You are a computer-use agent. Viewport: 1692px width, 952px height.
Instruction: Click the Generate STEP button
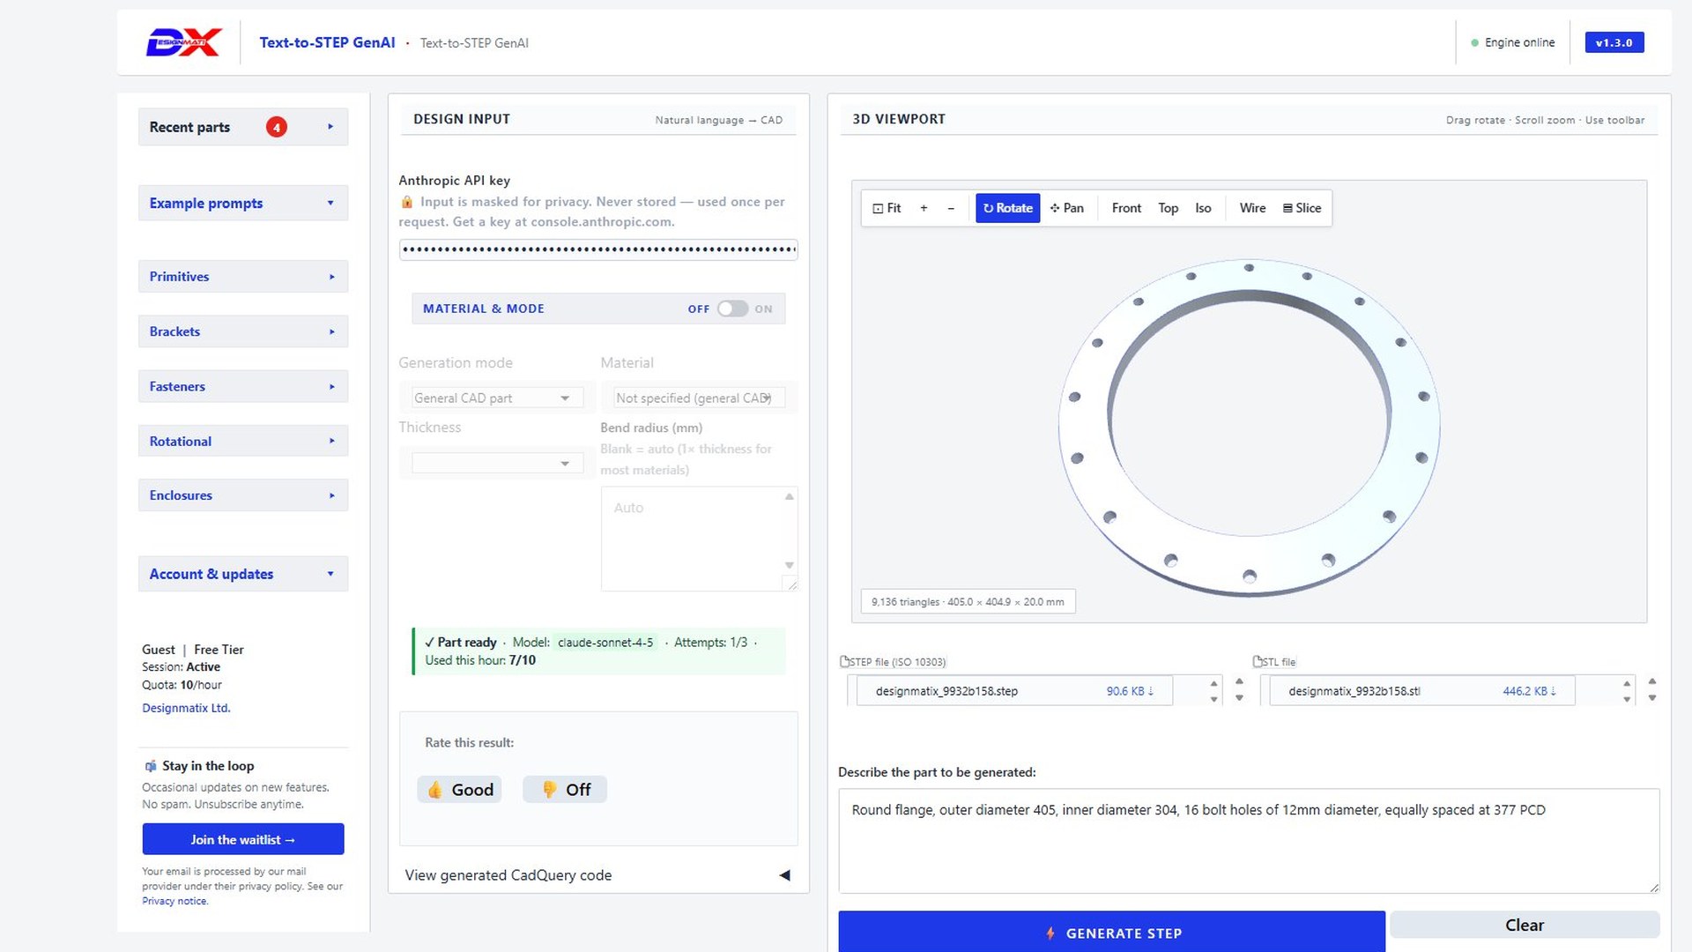(1111, 933)
